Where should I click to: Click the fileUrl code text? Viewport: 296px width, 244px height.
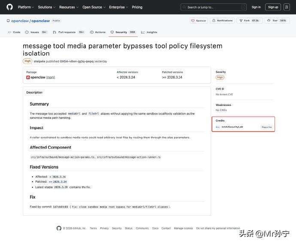pos(94,114)
